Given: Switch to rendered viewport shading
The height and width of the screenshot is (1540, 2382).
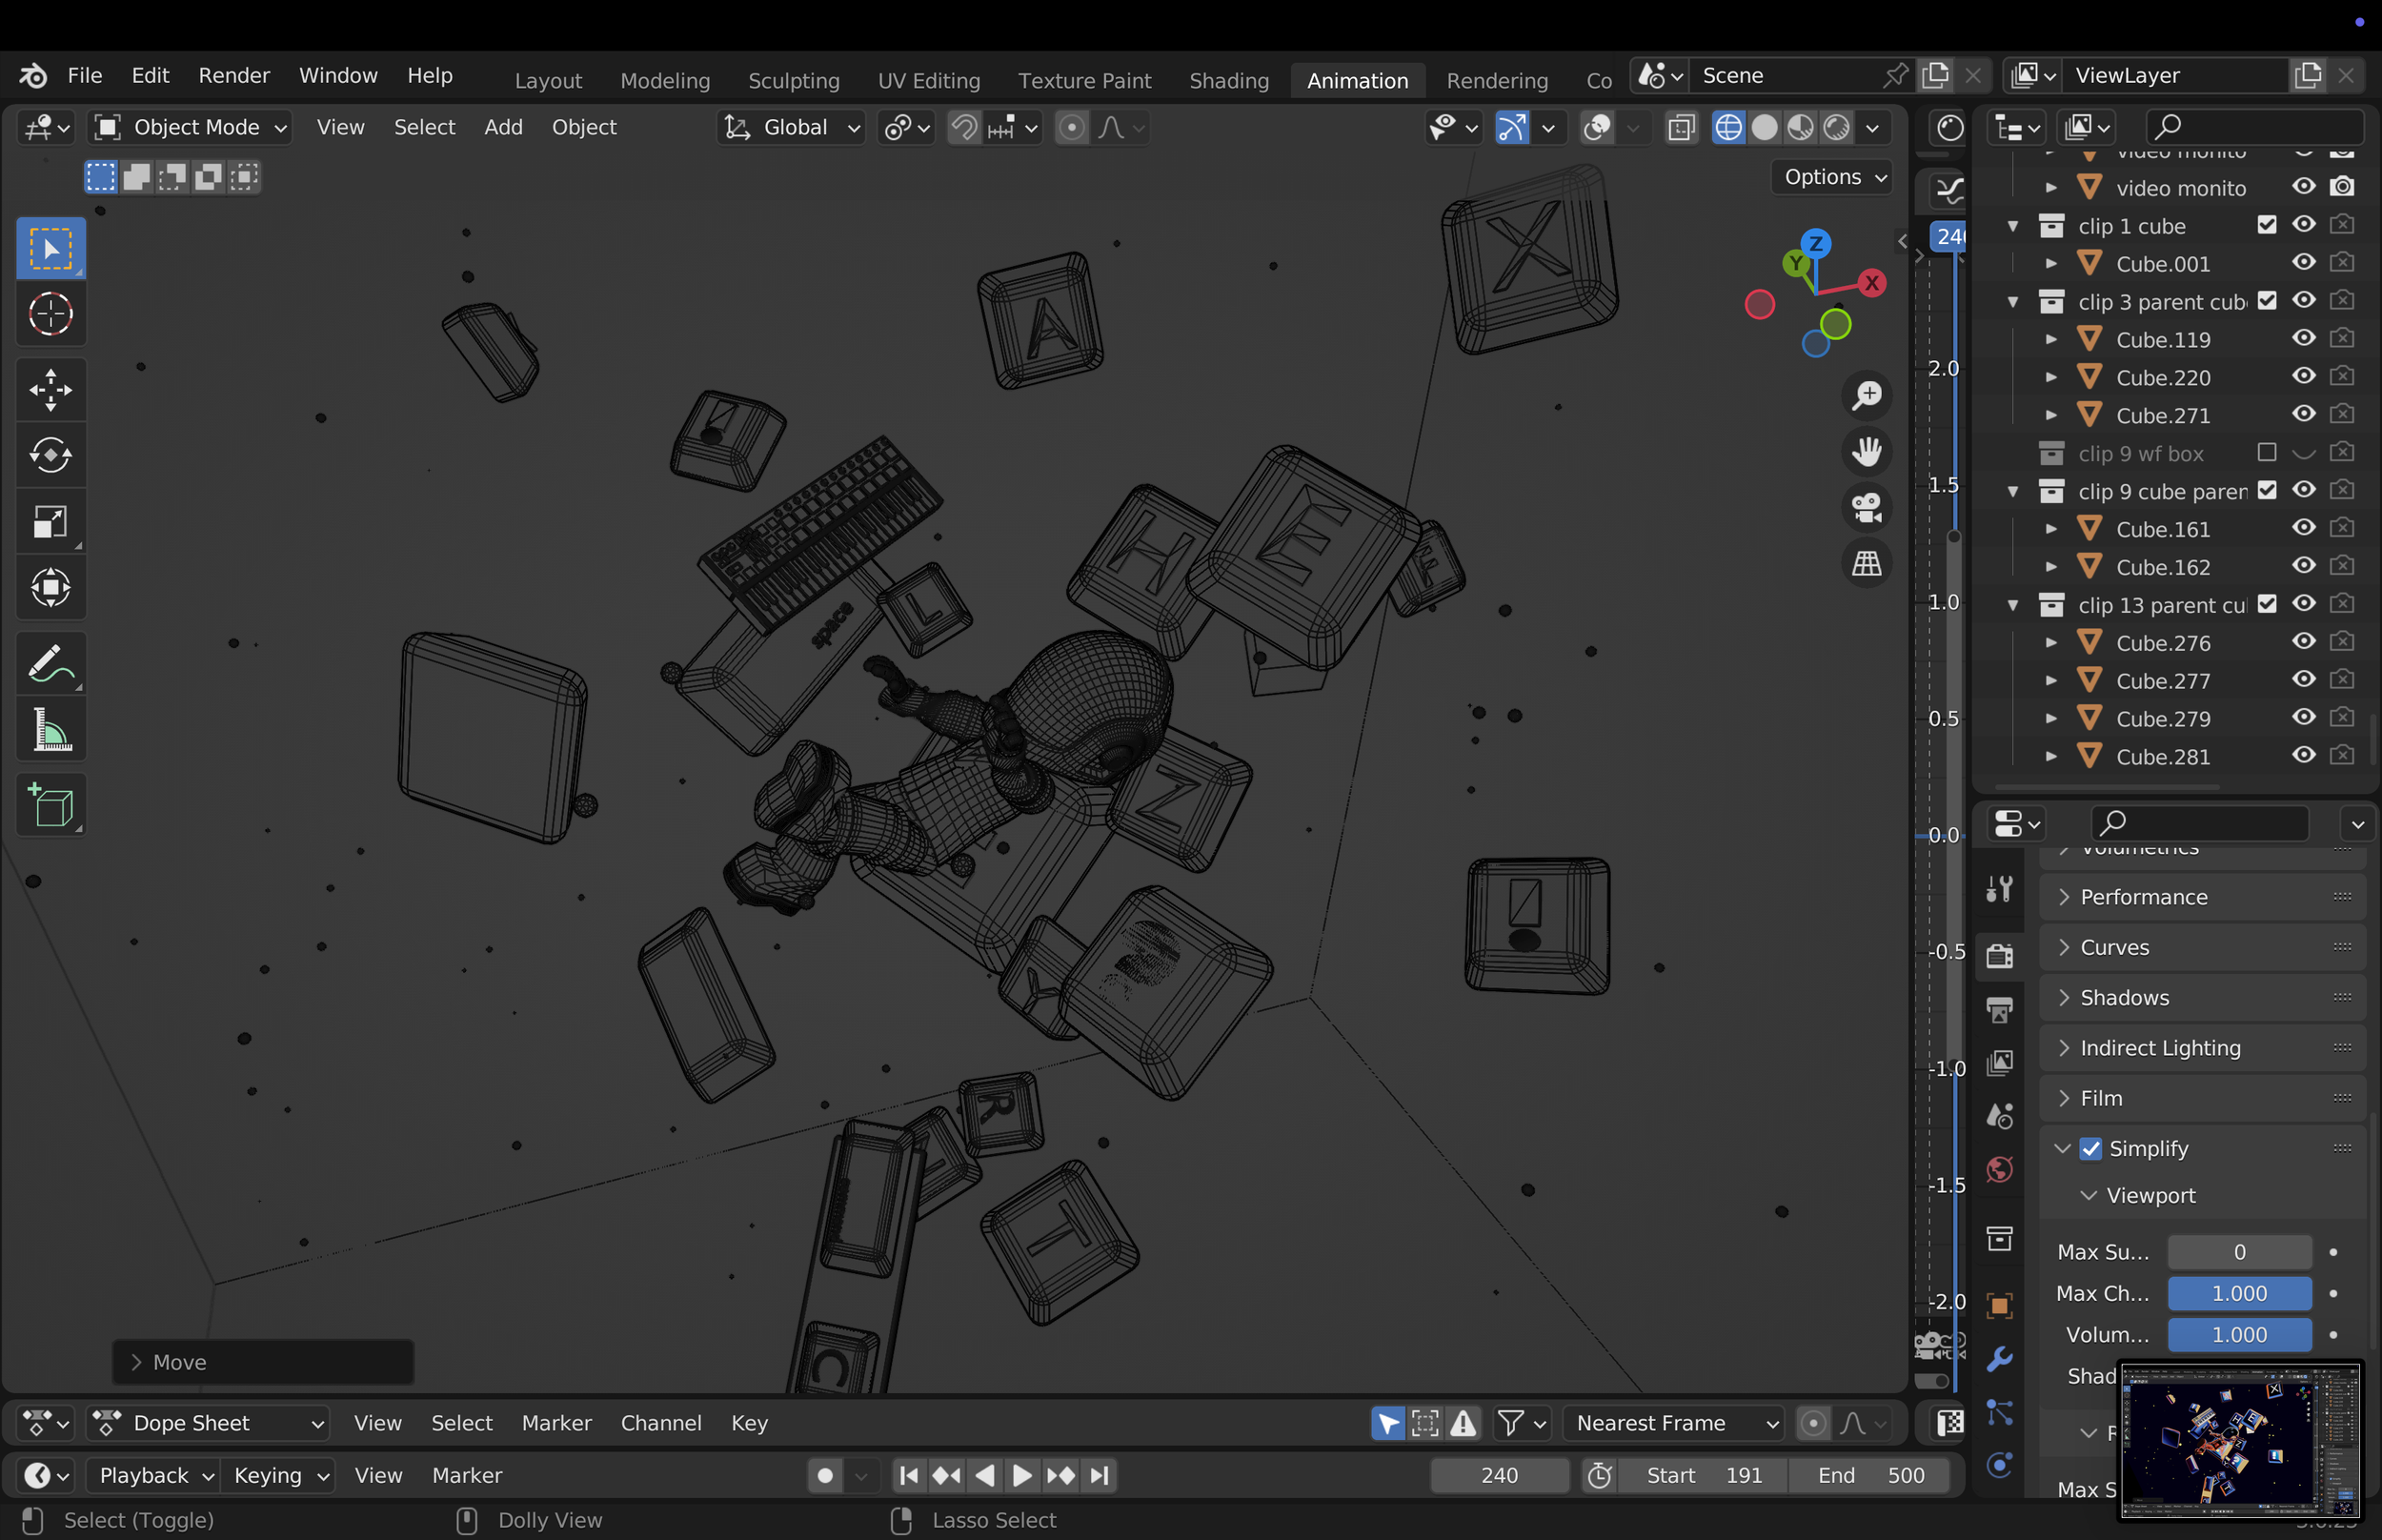Looking at the screenshot, I should (1836, 128).
